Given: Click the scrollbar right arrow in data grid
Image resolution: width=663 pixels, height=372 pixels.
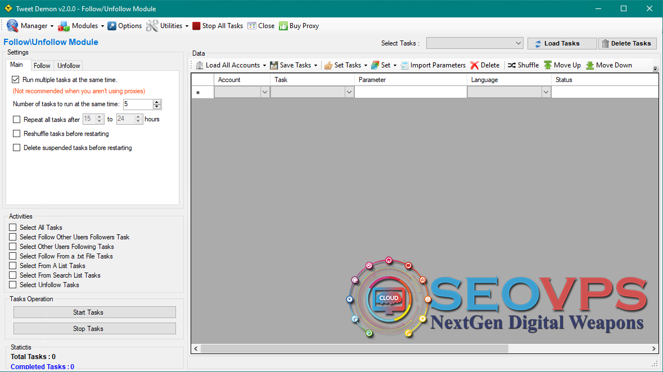Looking at the screenshot, I should click(653, 349).
